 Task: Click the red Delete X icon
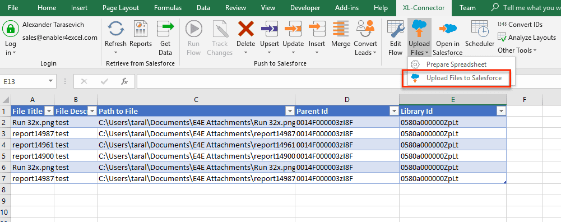click(245, 29)
